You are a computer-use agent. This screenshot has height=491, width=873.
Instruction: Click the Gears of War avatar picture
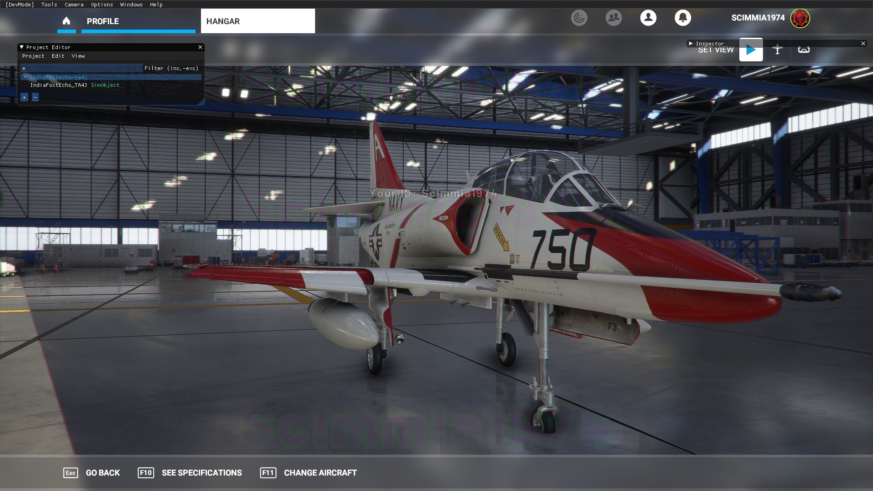pyautogui.click(x=800, y=18)
